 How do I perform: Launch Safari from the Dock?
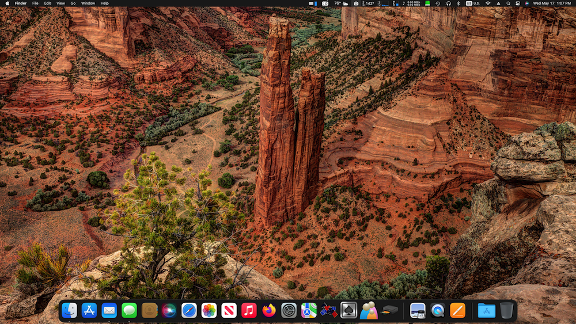(x=189, y=310)
